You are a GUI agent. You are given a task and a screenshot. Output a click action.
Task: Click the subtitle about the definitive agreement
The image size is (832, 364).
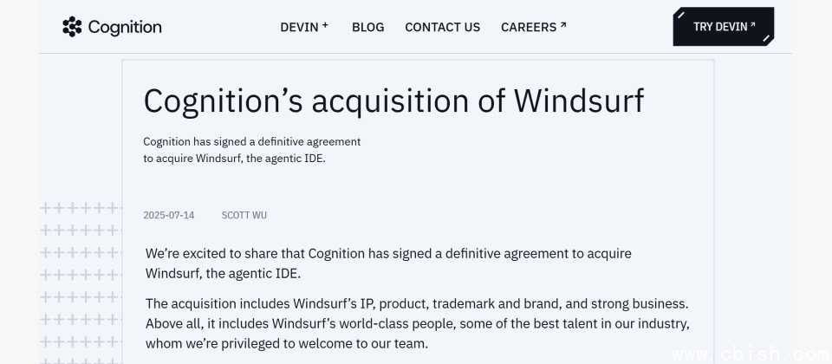[252, 150]
